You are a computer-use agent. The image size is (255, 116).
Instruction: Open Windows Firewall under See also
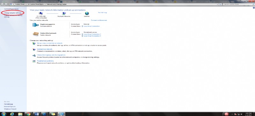click(x=10, y=109)
